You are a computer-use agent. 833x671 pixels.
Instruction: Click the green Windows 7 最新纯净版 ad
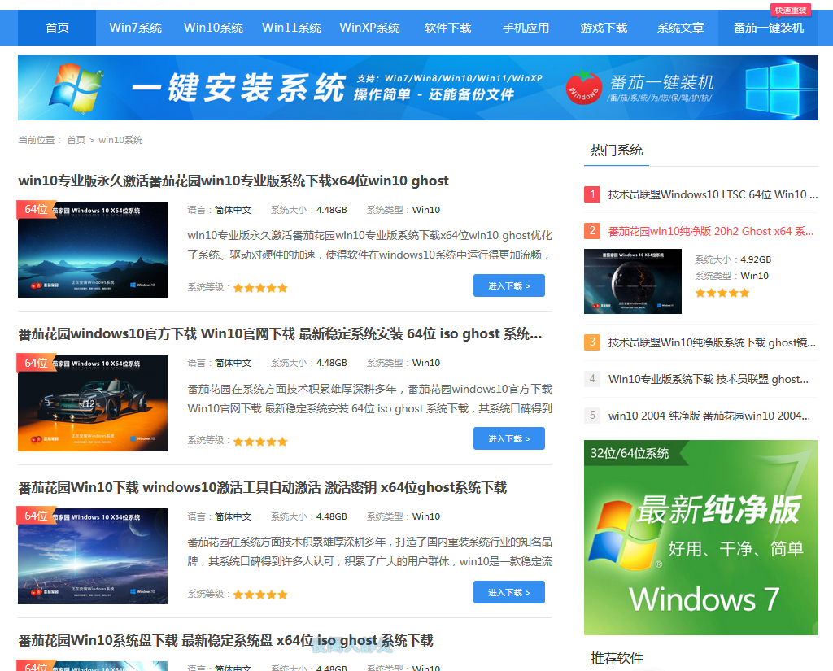pos(701,538)
